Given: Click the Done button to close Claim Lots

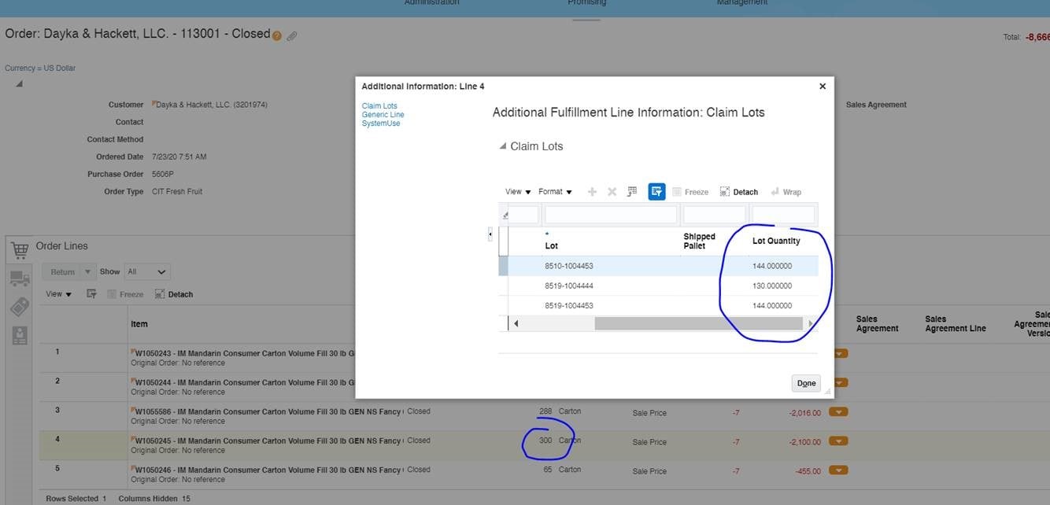Looking at the screenshot, I should pos(805,383).
